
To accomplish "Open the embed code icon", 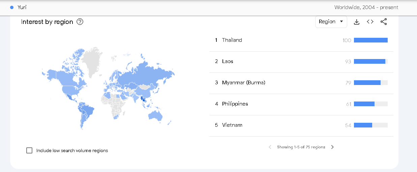I will (x=370, y=22).
